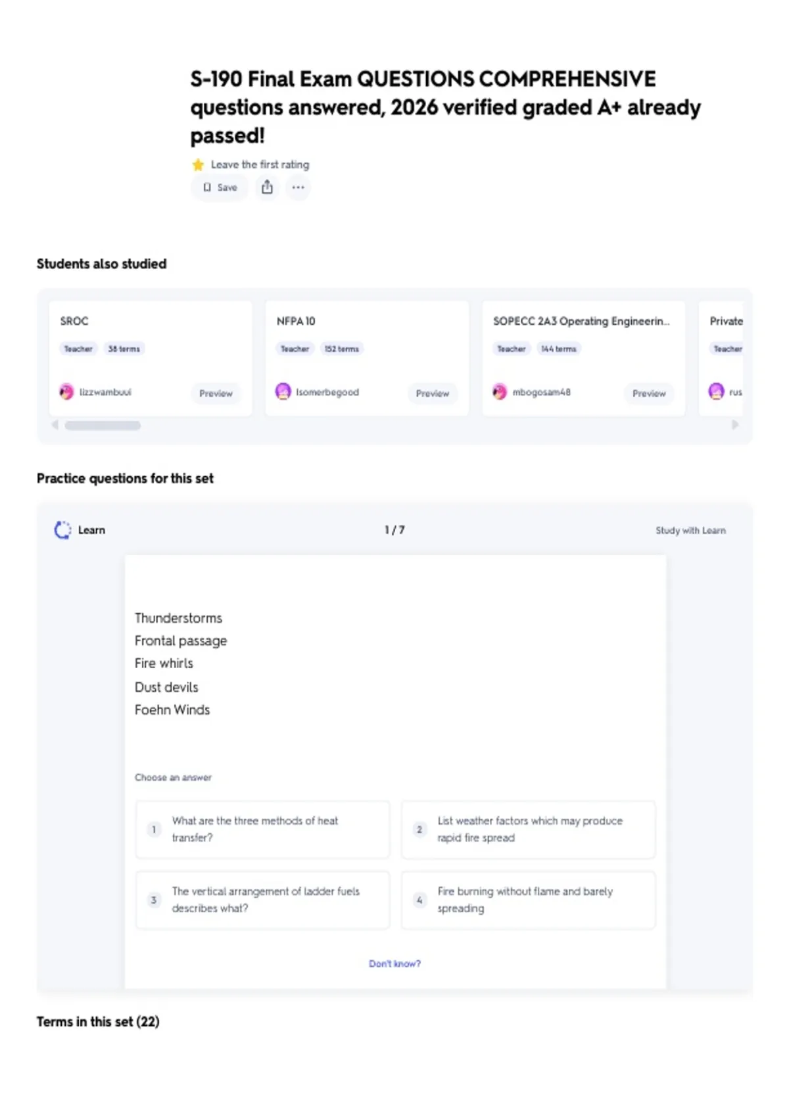Preview the SROC study set
This screenshot has height=1118, width=789.
coord(216,393)
